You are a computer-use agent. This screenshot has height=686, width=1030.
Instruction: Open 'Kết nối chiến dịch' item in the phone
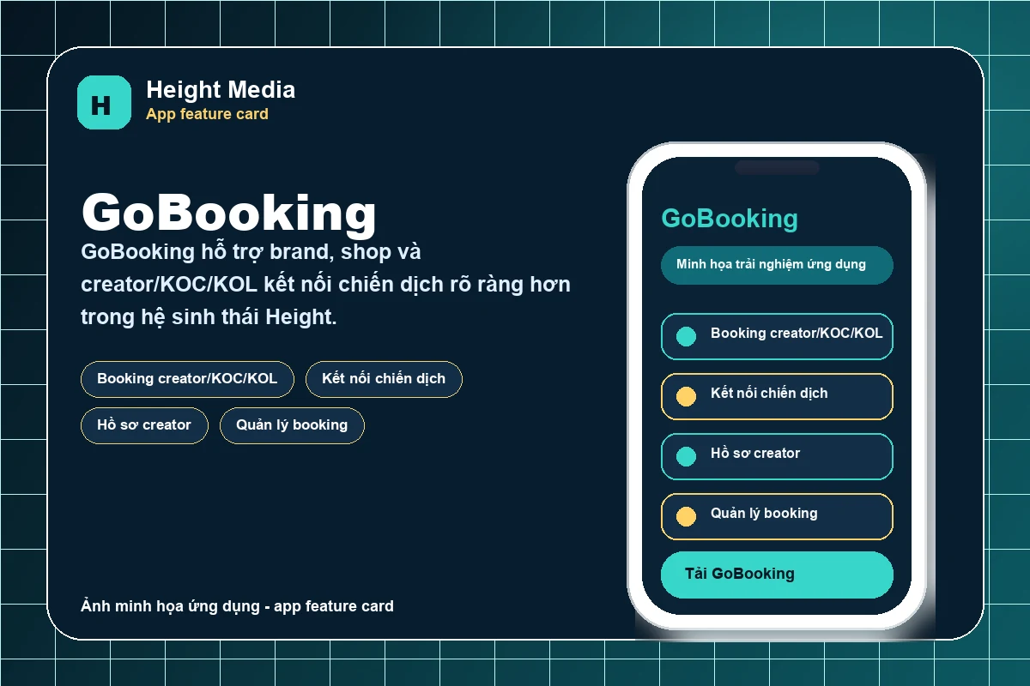point(777,396)
